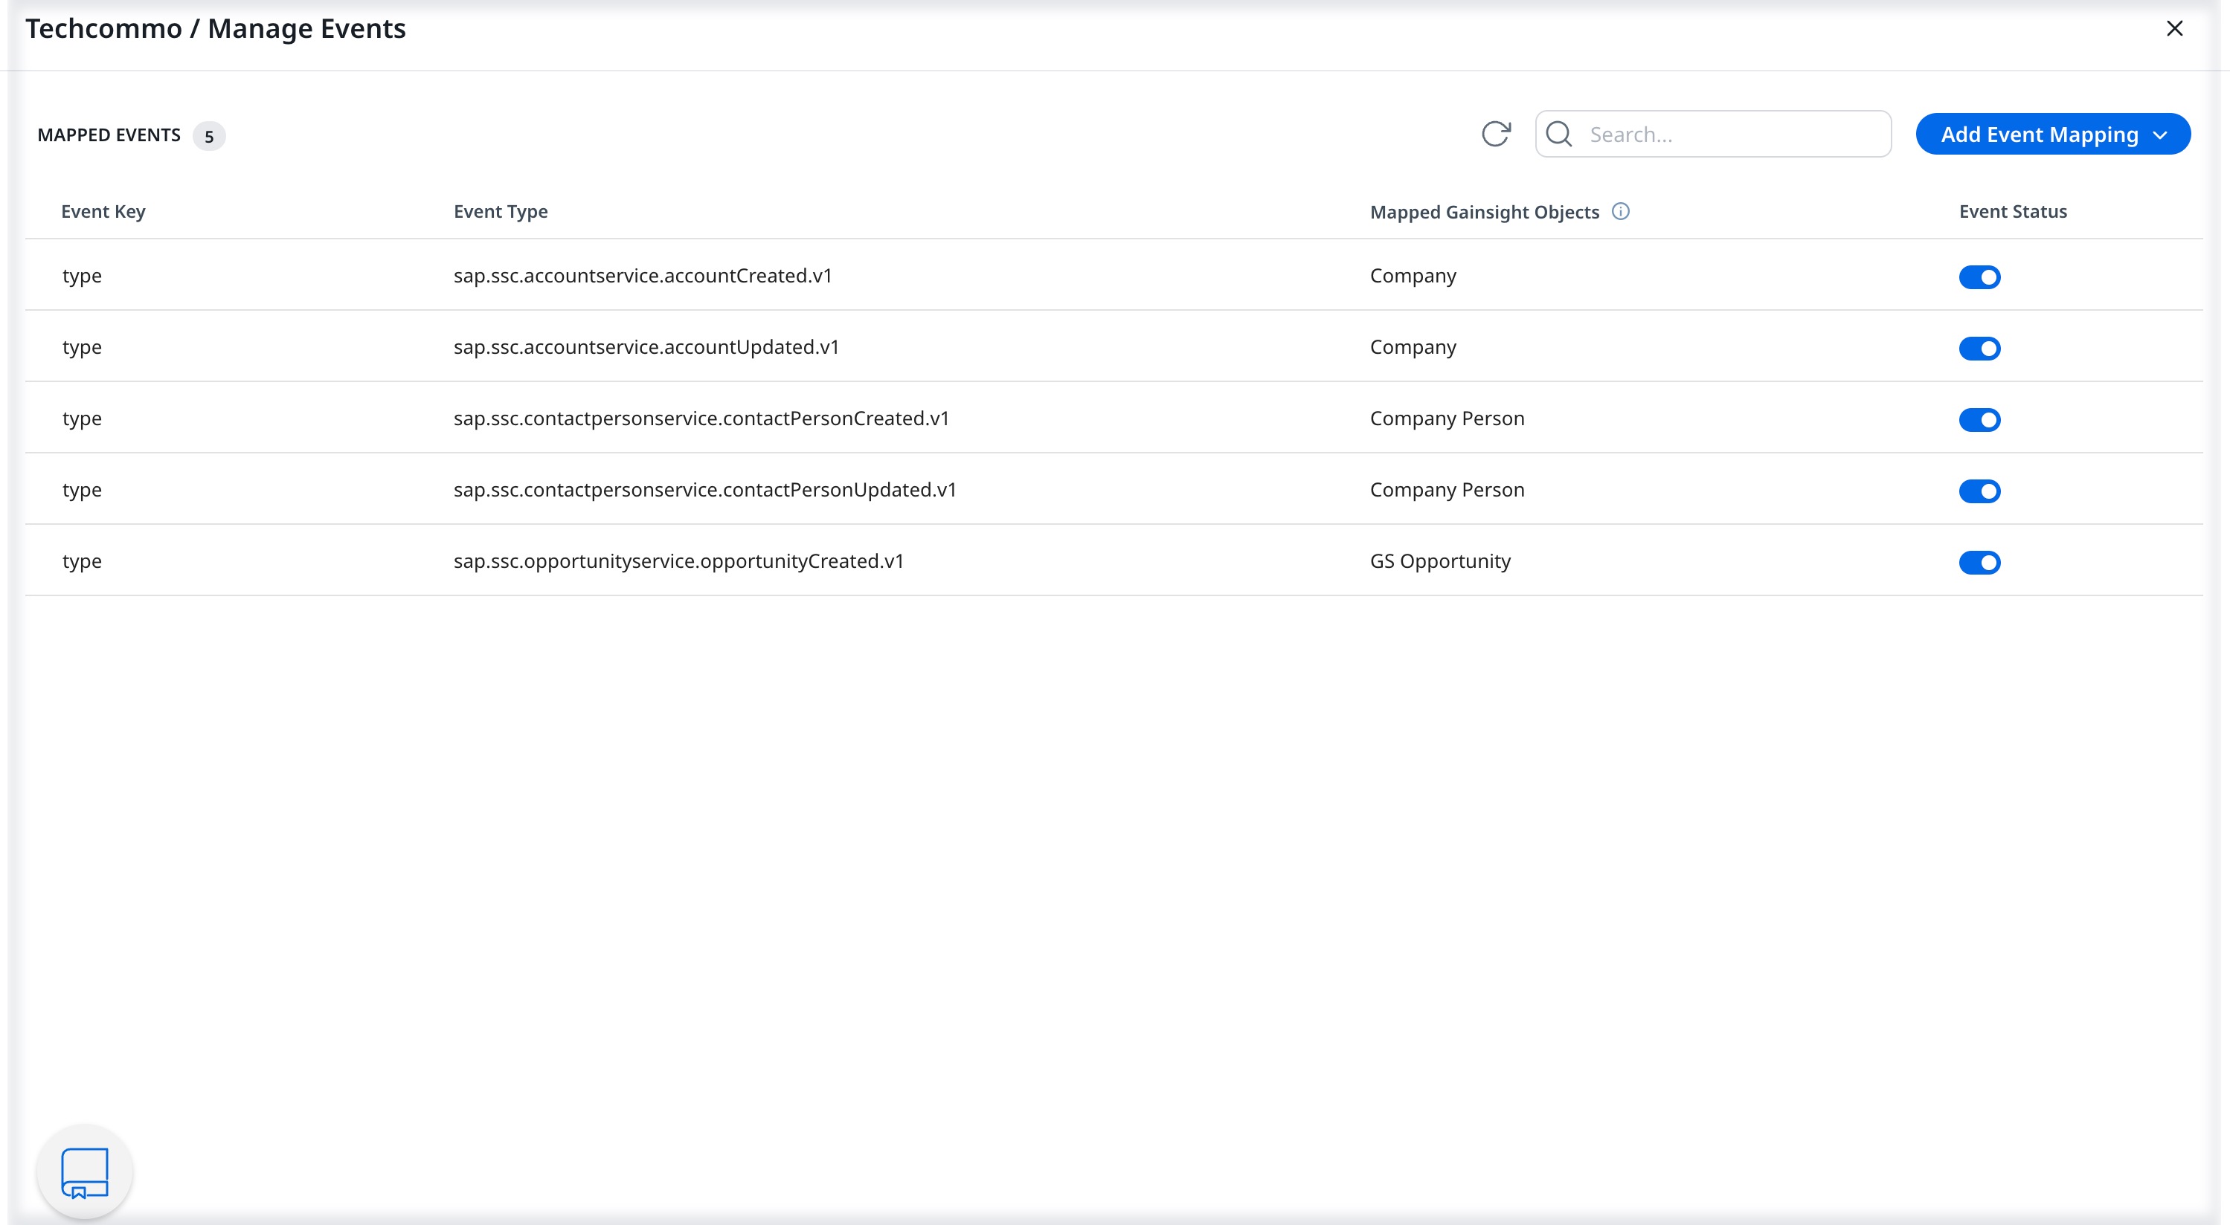Click inside the Search field

pos(1723,134)
